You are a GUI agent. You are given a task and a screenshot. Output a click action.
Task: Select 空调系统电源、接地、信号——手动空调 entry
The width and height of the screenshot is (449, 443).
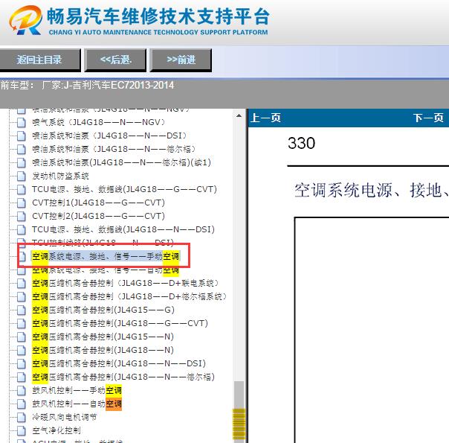click(106, 256)
